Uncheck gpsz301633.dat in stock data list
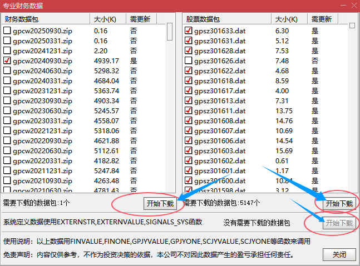Viewport: 360px width, 266px height. [x=189, y=31]
